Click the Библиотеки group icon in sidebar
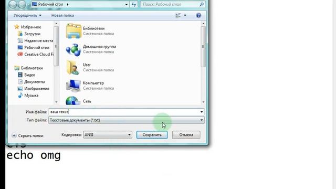Screen dimensions: 336x189 17,68
